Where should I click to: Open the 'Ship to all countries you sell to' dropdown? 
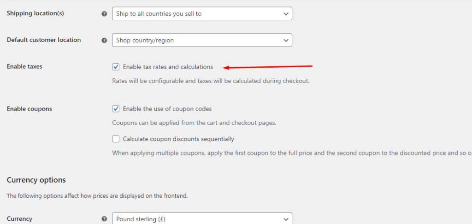tap(202, 14)
